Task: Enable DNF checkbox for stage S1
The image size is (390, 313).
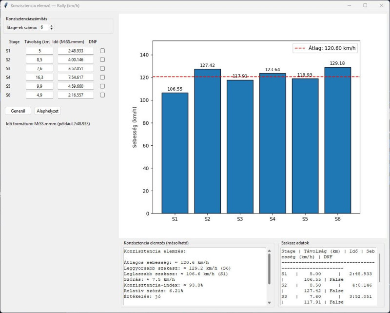Action: pyautogui.click(x=102, y=51)
